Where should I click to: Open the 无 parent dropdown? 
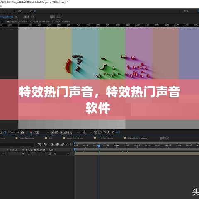[x=61, y=154]
